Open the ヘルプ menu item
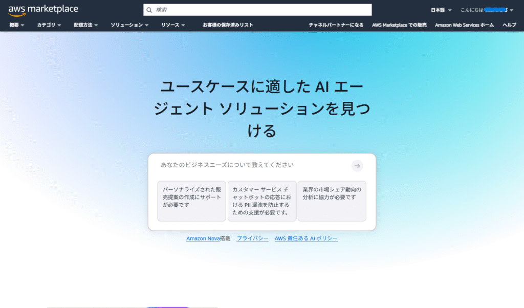Screen dimensions: 524x308 point(509,25)
